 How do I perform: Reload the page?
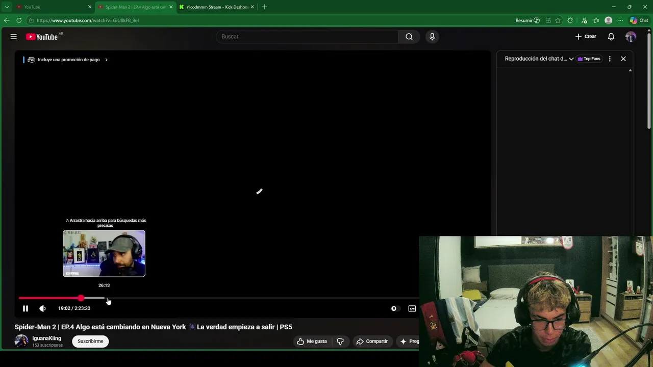[19, 20]
